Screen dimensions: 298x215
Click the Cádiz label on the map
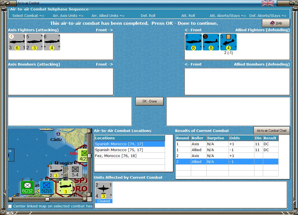pyautogui.click(x=56, y=140)
